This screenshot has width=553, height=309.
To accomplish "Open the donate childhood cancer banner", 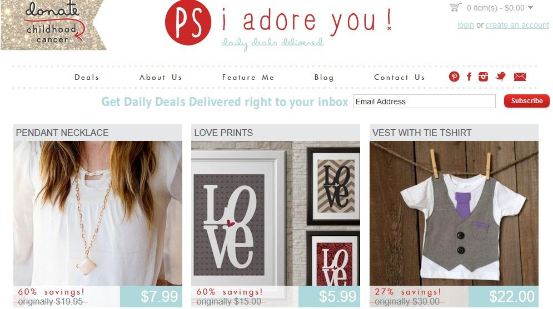I will coord(53,24).
